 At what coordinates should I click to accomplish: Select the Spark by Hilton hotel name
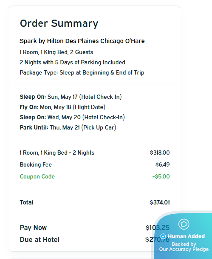82,41
